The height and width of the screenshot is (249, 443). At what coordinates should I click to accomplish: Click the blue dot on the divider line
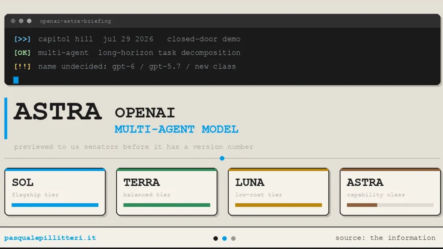(x=222, y=158)
